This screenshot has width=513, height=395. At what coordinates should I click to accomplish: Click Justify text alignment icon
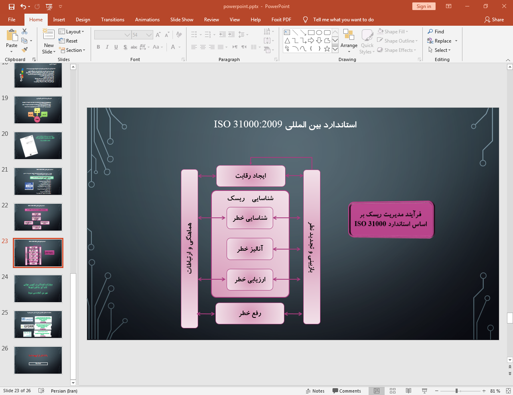tap(221, 47)
